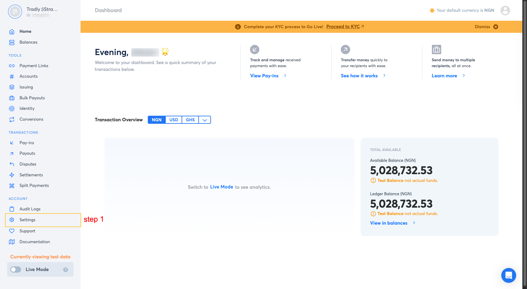Click the See how it works link
Image resolution: width=527 pixels, height=289 pixels.
359,76
